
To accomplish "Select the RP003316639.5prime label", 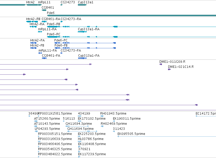I will click(55, 139).
